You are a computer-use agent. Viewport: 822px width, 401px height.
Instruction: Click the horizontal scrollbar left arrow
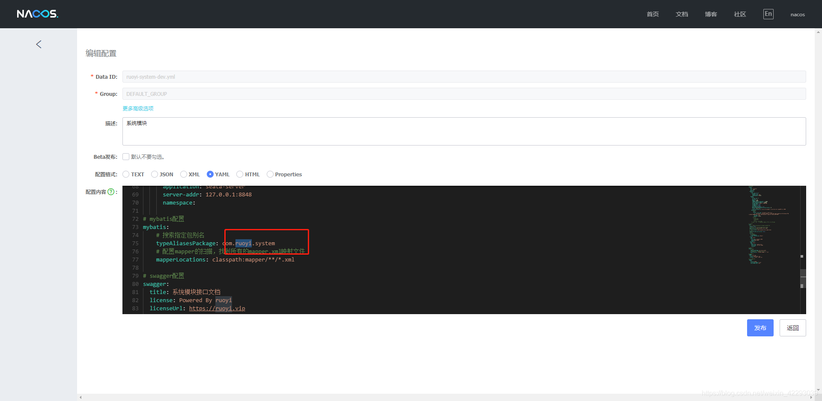[x=80, y=398]
